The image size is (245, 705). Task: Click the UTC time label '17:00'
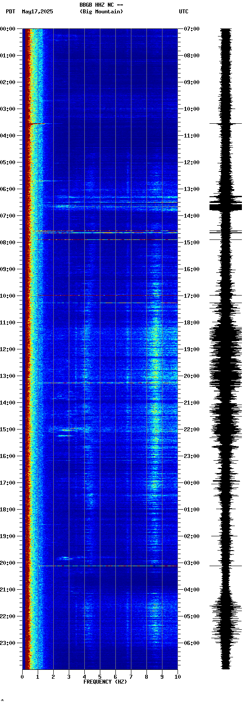[192, 296]
